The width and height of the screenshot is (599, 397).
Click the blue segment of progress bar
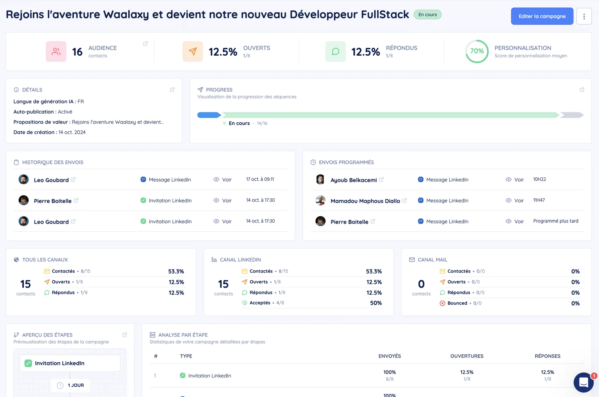click(209, 115)
